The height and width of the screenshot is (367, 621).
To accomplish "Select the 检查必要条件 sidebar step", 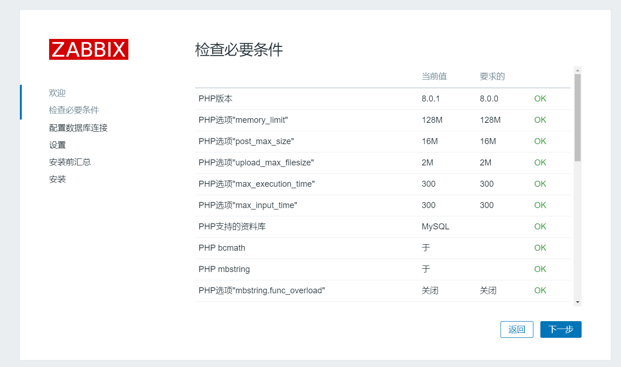I will pyautogui.click(x=74, y=110).
